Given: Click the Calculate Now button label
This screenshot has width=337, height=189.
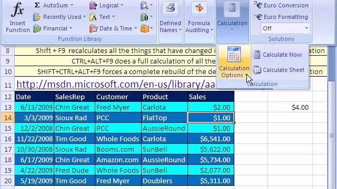Looking at the screenshot, I should (282, 55).
